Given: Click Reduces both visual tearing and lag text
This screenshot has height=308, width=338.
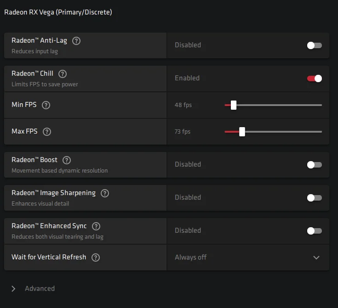Looking at the screenshot, I should 57,237.
